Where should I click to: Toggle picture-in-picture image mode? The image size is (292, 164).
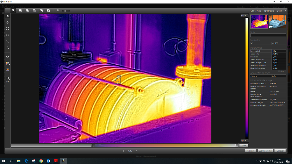coord(41,11)
